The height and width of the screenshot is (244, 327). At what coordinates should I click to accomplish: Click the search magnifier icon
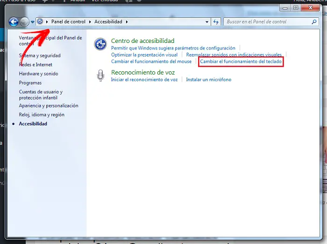coord(314,21)
